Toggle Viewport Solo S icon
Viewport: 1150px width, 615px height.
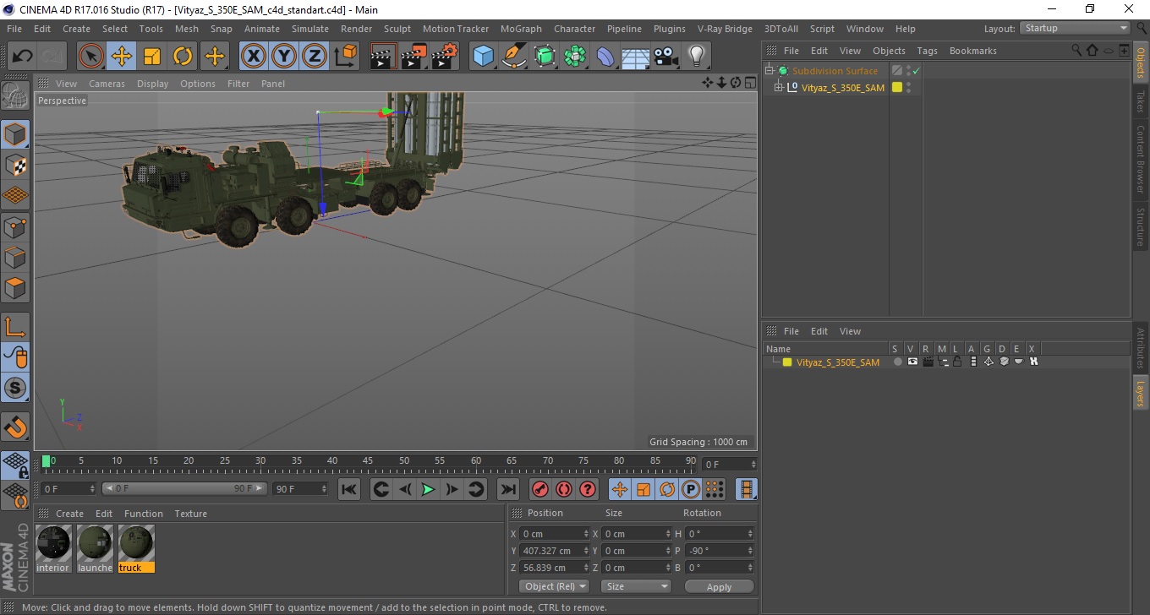[x=15, y=388]
